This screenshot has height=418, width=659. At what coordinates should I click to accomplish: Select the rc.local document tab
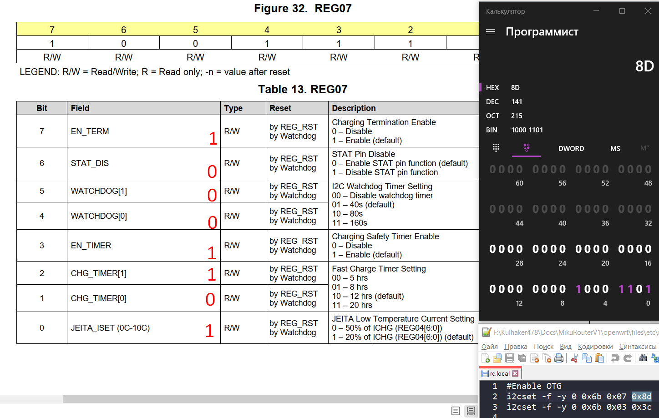click(x=500, y=373)
